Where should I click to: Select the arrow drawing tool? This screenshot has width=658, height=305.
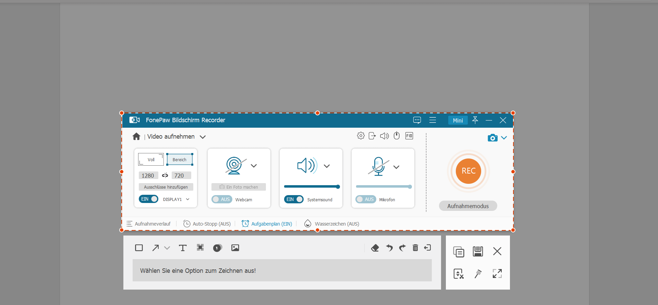(156, 248)
